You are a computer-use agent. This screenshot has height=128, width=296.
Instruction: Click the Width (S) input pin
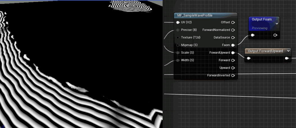click(x=178, y=60)
